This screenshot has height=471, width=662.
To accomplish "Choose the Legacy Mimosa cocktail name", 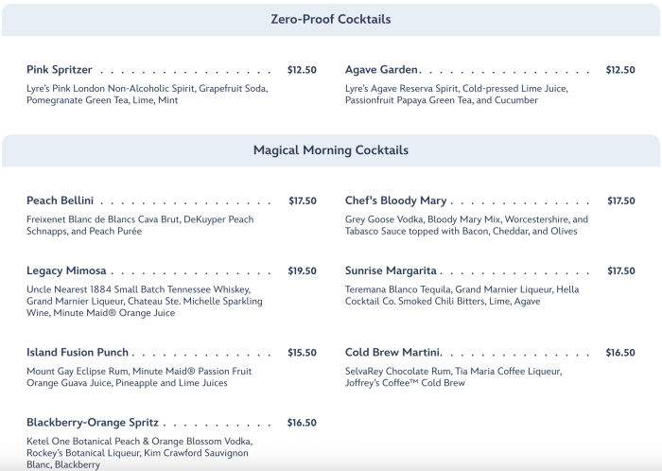I will 66,270.
